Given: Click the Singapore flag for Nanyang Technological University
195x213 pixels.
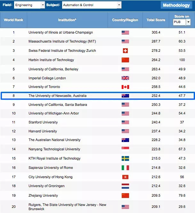Looking at the screenshot, I should coord(125,149).
